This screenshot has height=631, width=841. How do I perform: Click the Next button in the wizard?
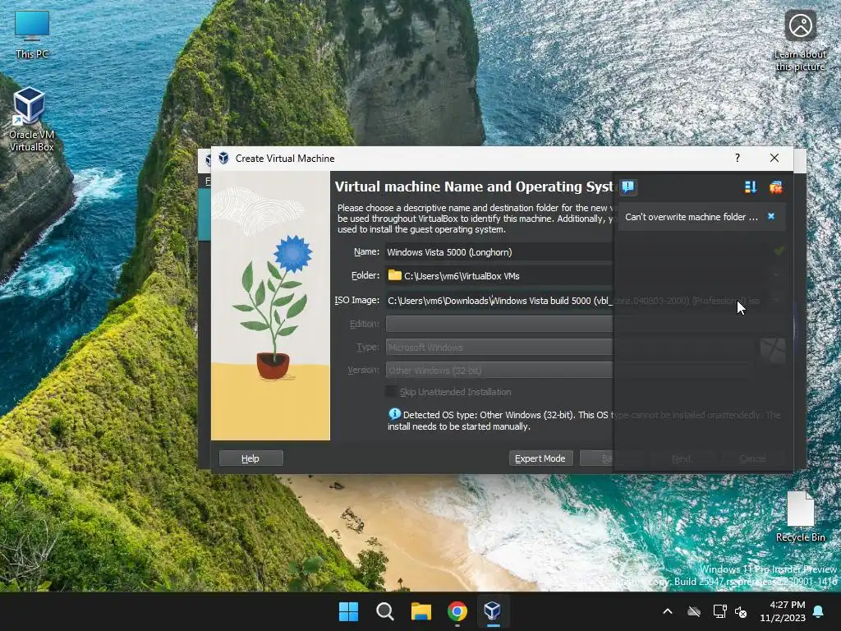click(681, 458)
